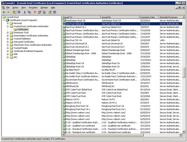
Task: Expand the Certificate Enrollment Requests node
Action: (7, 51)
